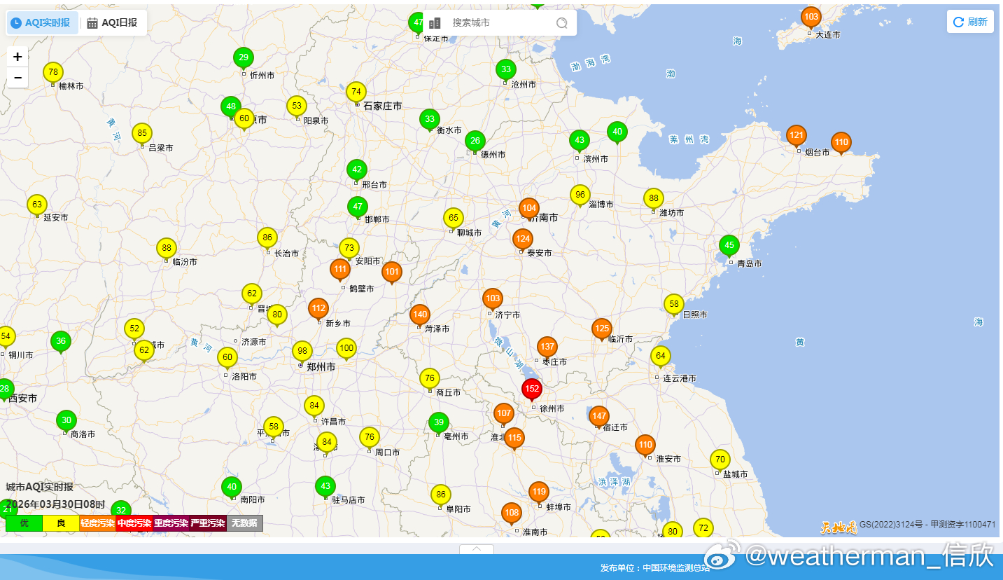This screenshot has height=580, width=1003.
Task: Click the 郑州市 city label
Action: 321,366
